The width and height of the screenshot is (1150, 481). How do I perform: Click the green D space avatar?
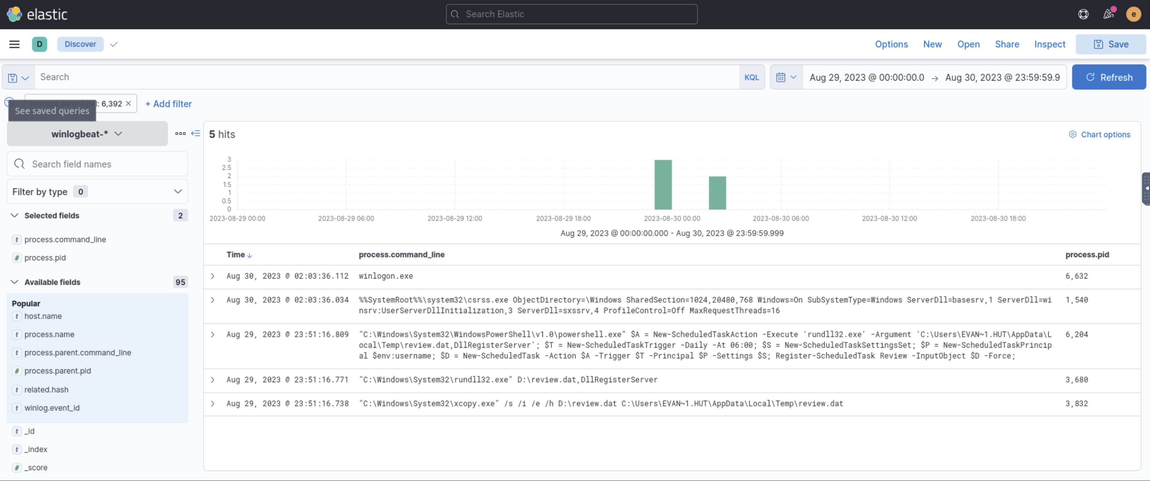pos(39,44)
